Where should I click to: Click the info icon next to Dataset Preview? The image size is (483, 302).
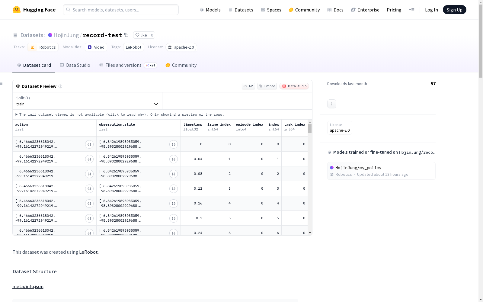60,86
